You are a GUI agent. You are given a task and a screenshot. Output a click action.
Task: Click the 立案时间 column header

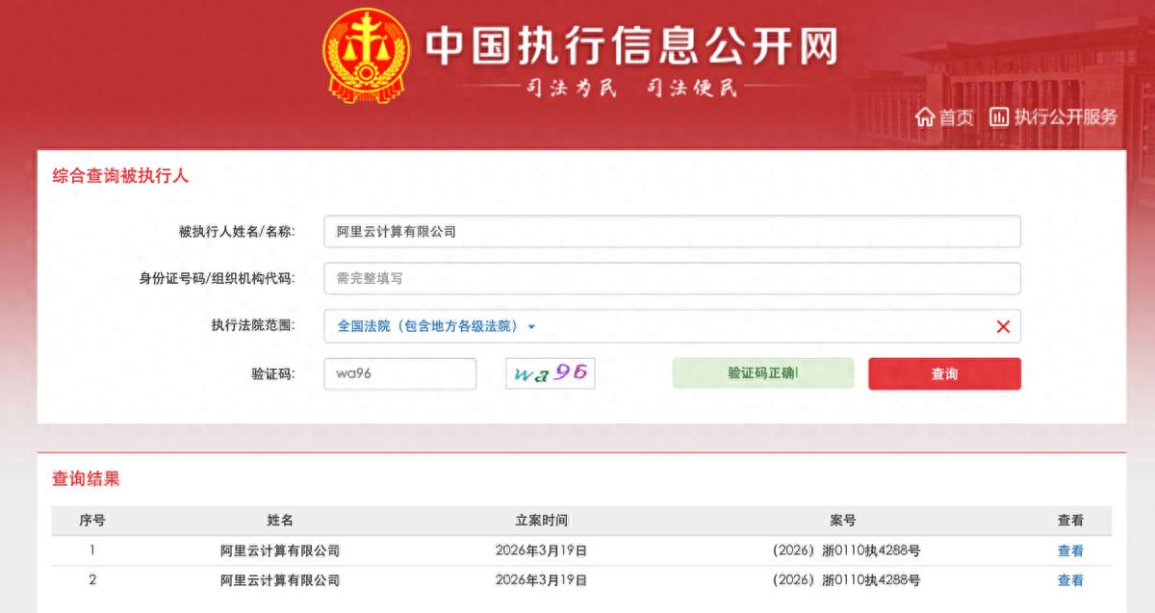(x=541, y=521)
